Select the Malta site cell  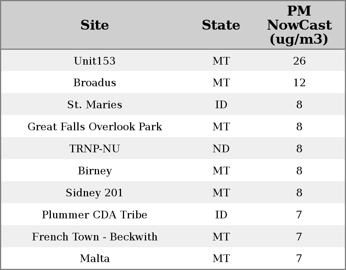(94, 259)
